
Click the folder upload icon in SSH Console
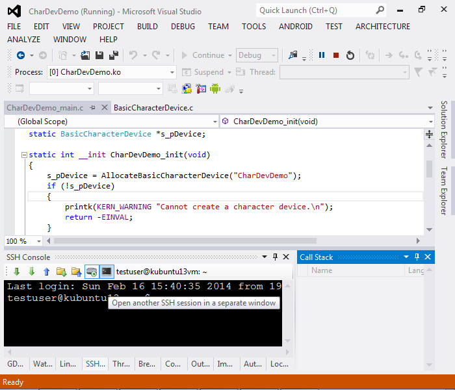click(76, 272)
